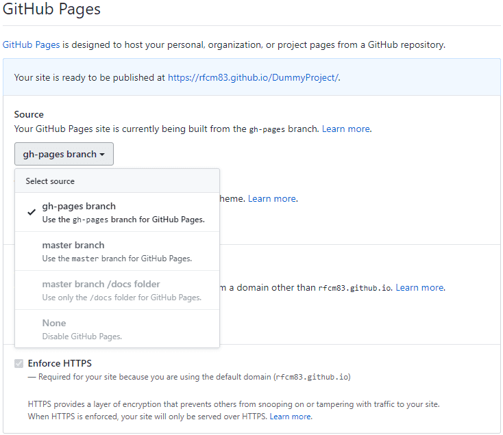503x435 pixels.
Task: Click Learn more after the theme text
Action: coord(272,198)
